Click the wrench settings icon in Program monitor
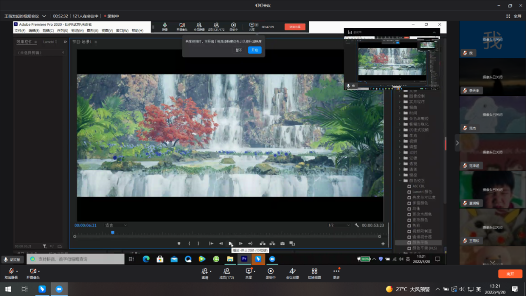Image resolution: width=526 pixels, height=296 pixels. tap(357, 225)
